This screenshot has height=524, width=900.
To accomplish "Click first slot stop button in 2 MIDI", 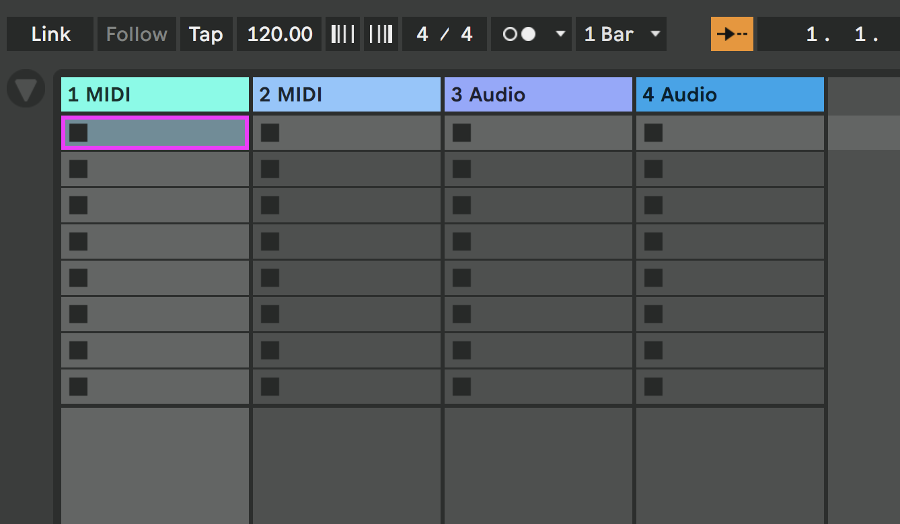I will pos(270,133).
